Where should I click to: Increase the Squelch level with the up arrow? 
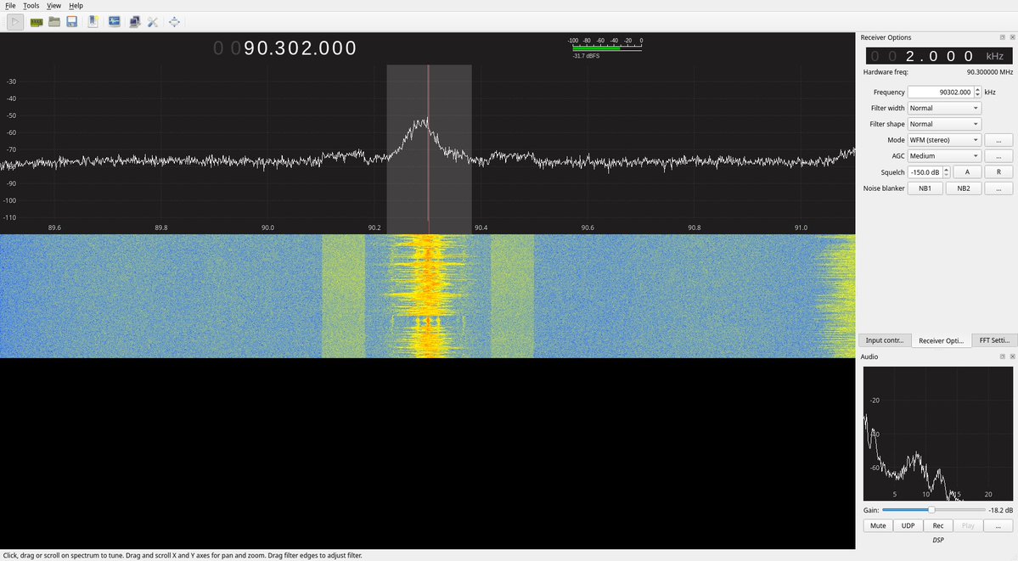947,170
